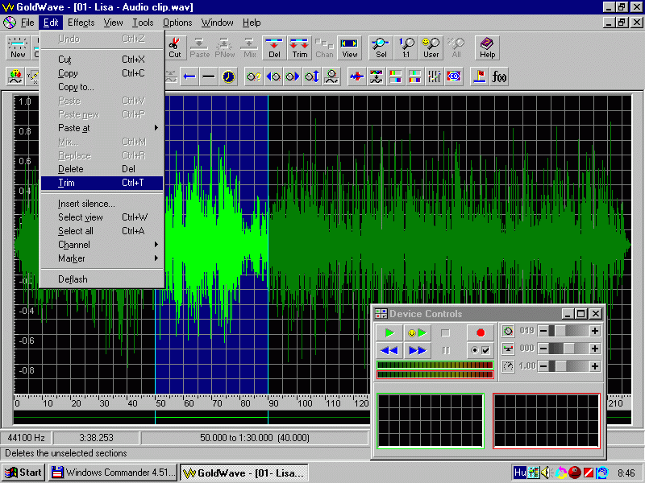Screen dimensions: 645x483
Task: Click the red-blue airplane effect icon
Action: click(x=357, y=76)
